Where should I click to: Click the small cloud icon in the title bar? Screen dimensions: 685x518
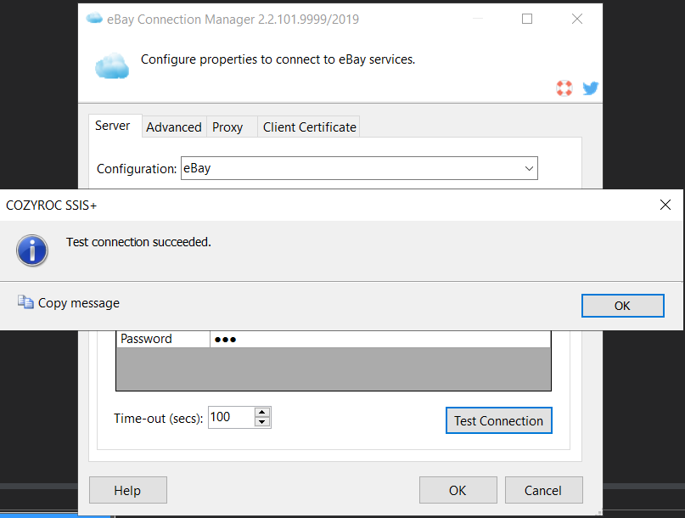click(94, 19)
